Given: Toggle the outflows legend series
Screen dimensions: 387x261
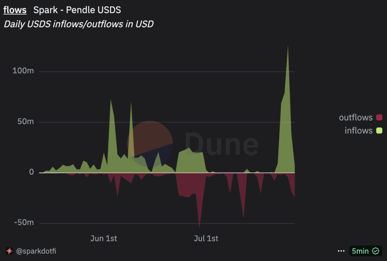Looking at the screenshot, I should (x=360, y=117).
